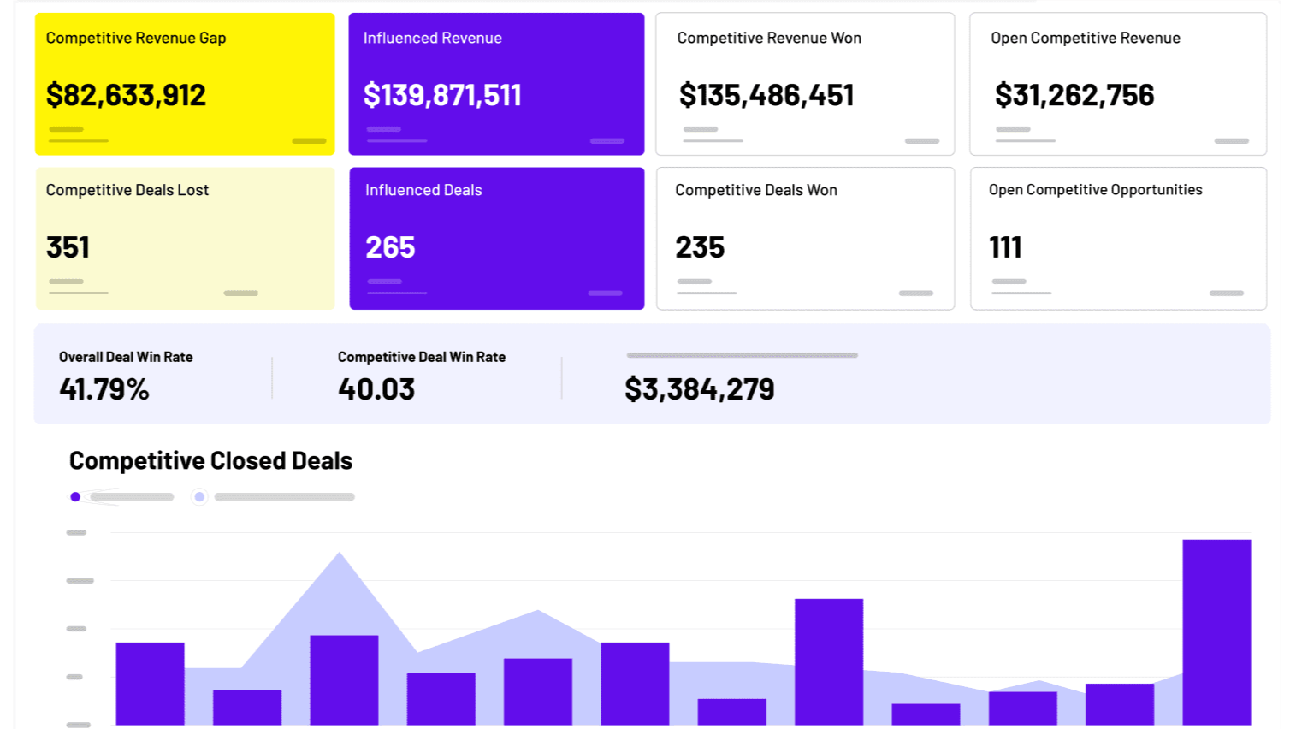Click the tallest dark purple chart bar
1296x729 pixels.
click(1216, 632)
